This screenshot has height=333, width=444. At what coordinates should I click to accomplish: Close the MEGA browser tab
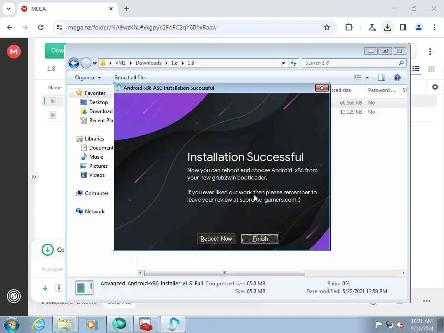111,9
